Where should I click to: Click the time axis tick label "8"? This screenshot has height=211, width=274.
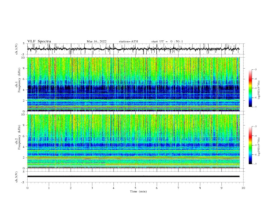click(x=200, y=188)
